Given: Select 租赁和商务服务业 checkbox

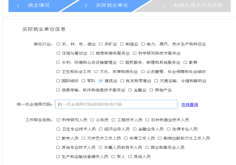Looking at the screenshot, I should (92, 53).
